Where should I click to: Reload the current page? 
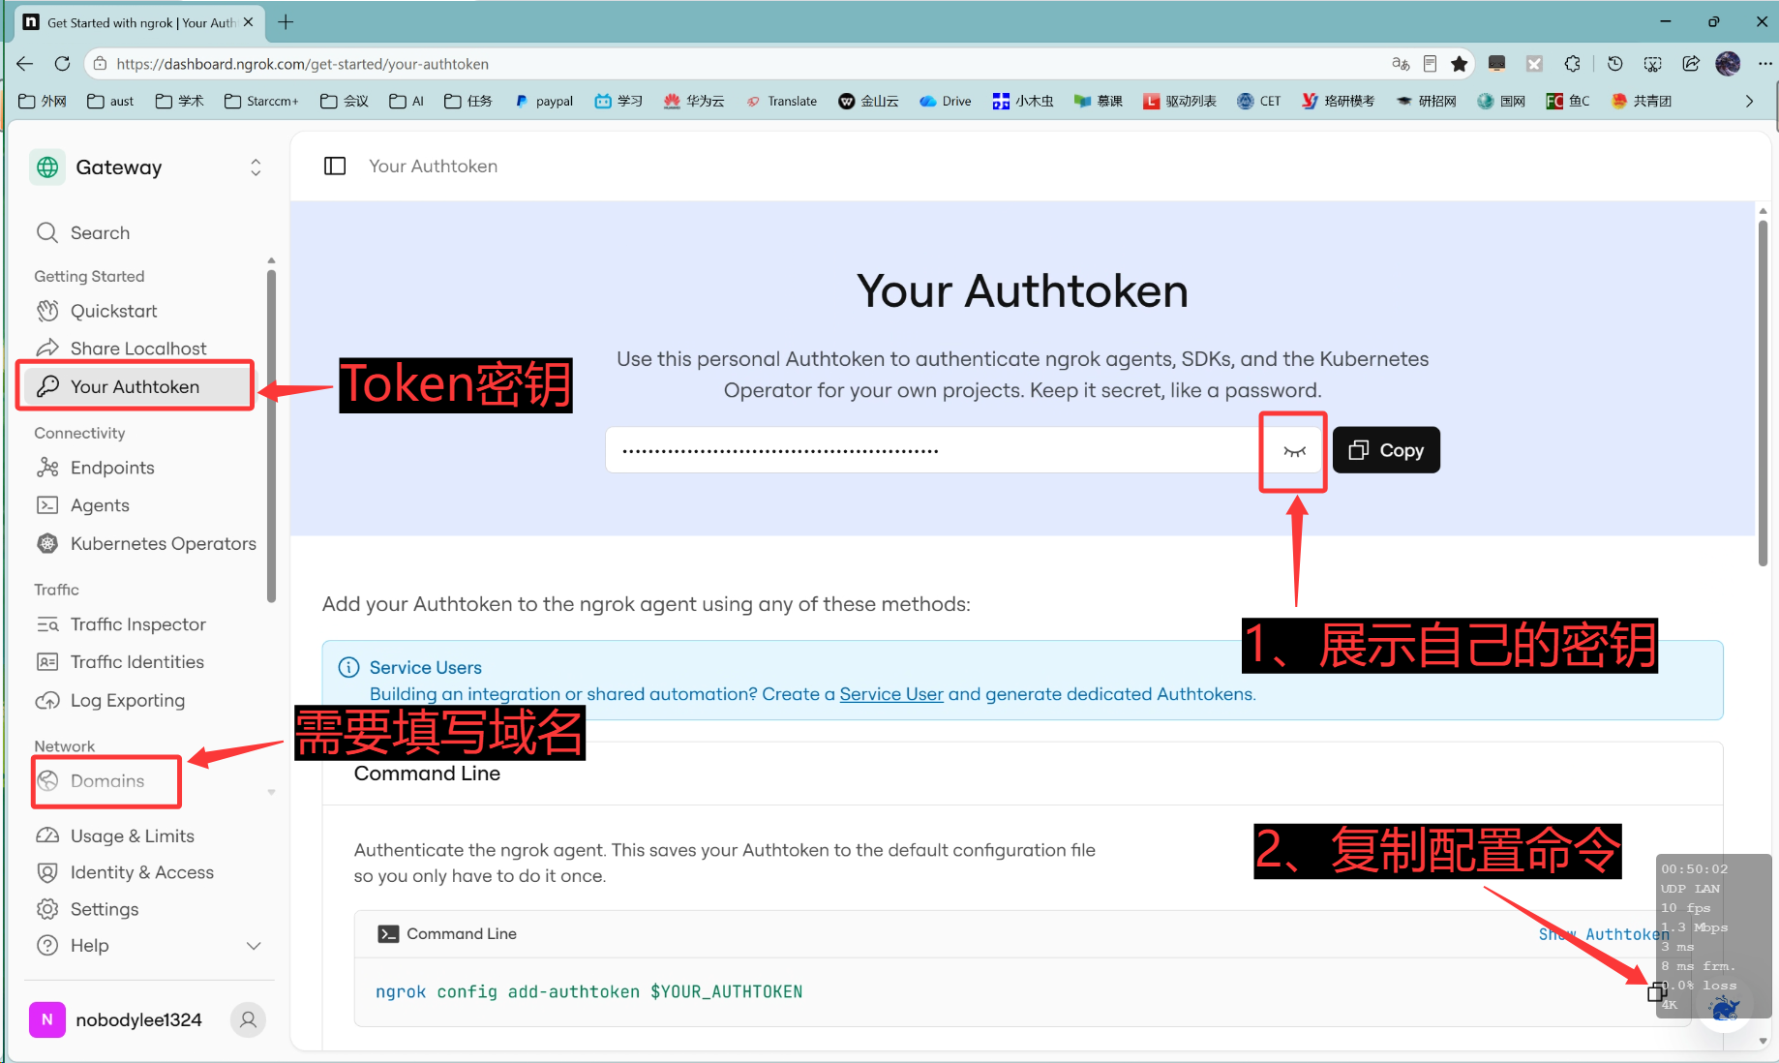point(62,64)
